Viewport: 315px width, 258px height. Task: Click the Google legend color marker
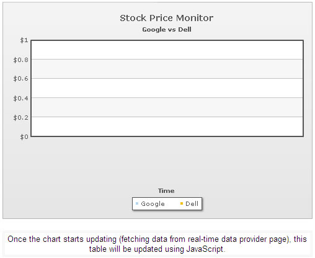137,203
